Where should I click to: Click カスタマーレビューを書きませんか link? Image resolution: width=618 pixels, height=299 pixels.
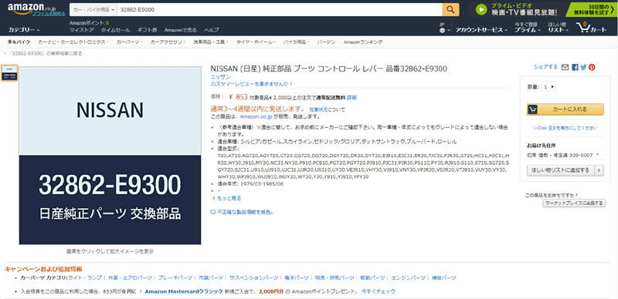pos(252,84)
